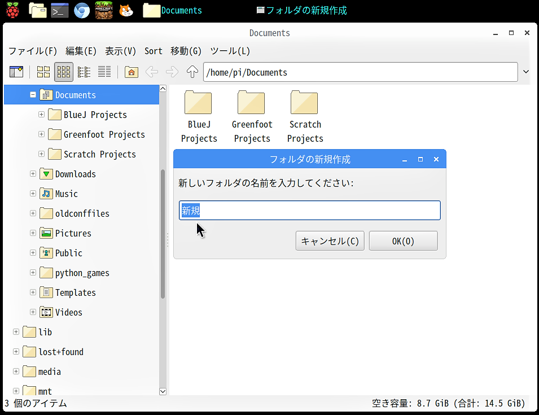
Task: Open 表示(V) menu
Action: [121, 51]
